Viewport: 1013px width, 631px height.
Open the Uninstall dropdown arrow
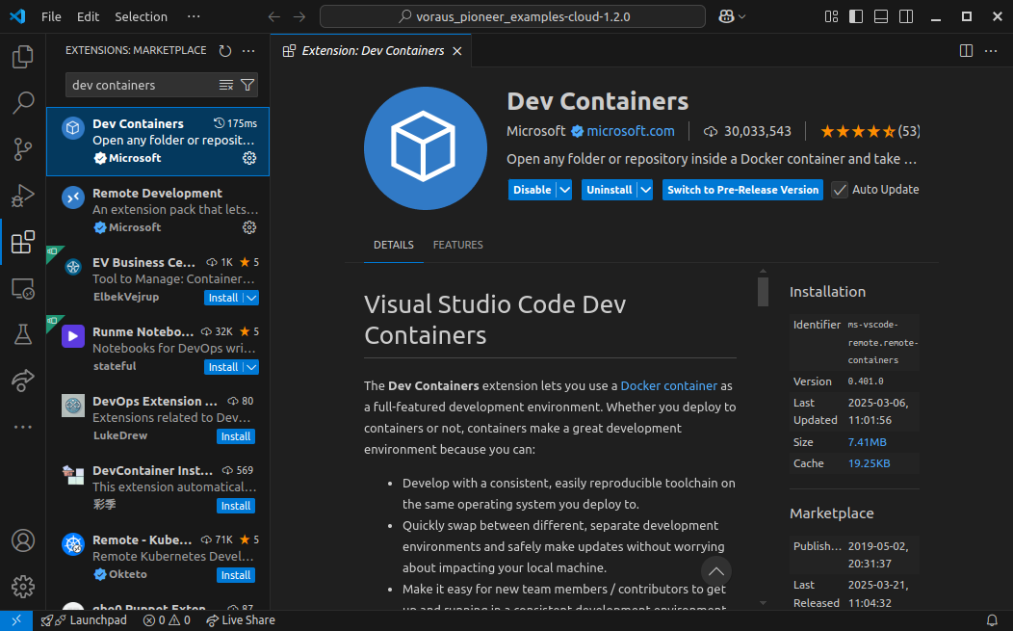645,190
